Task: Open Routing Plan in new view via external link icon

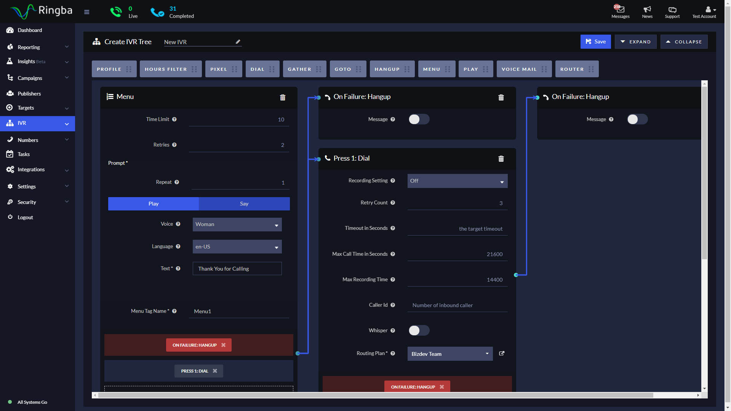Action: click(502, 354)
